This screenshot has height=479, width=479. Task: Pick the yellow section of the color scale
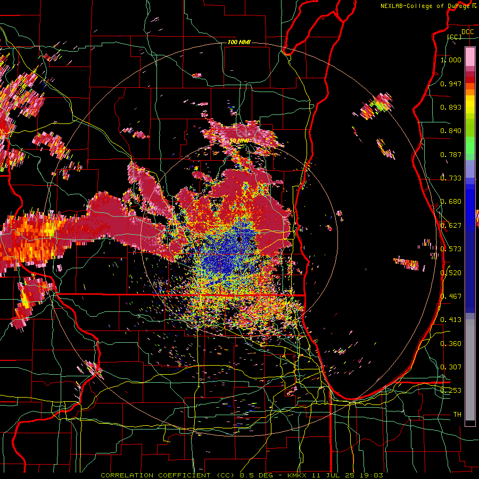click(x=470, y=105)
